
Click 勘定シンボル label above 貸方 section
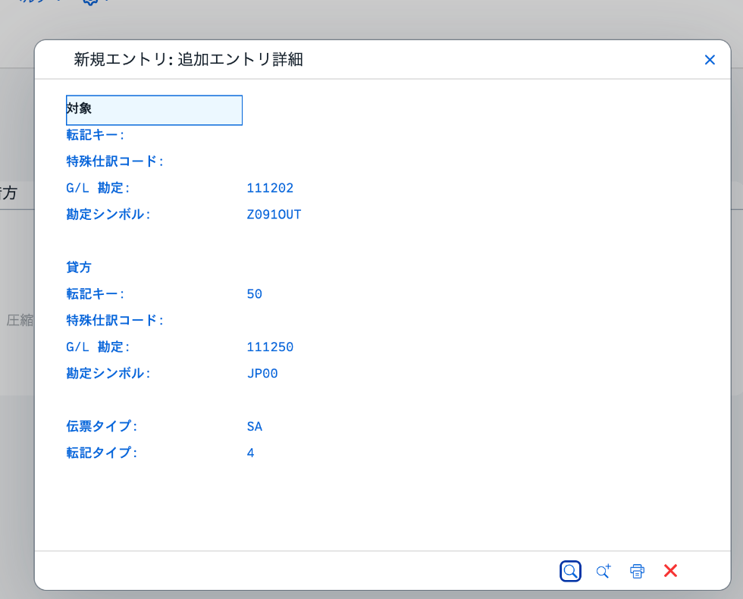tap(108, 215)
